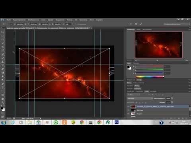Close the open document tab
This screenshot has height=143, width=191.
pos(91,28)
